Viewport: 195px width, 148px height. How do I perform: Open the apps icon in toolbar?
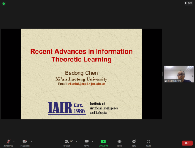148,142
